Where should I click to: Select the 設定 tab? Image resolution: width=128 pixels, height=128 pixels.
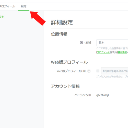[x=23, y=6]
